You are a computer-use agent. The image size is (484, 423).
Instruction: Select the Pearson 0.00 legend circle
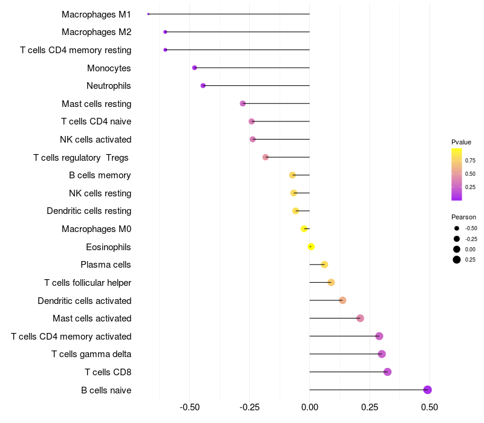click(x=457, y=249)
